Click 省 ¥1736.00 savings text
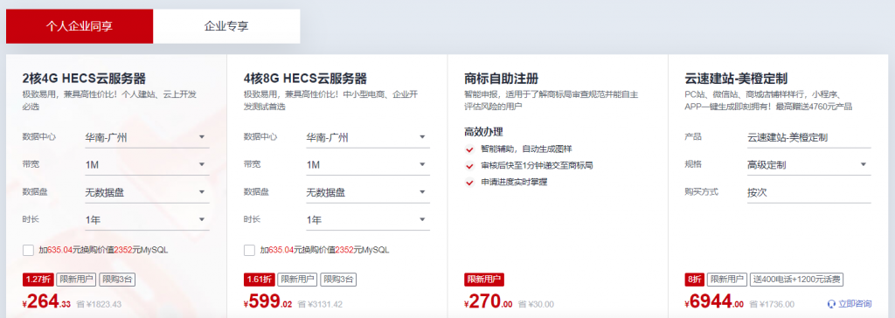This screenshot has width=895, height=318. [x=772, y=304]
